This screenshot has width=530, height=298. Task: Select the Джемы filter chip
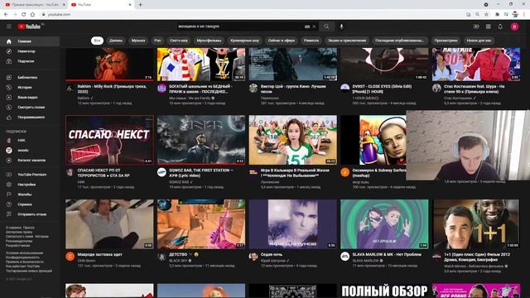(x=116, y=41)
